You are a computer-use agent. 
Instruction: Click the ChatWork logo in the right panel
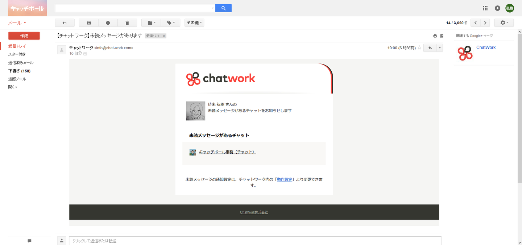coord(465,54)
